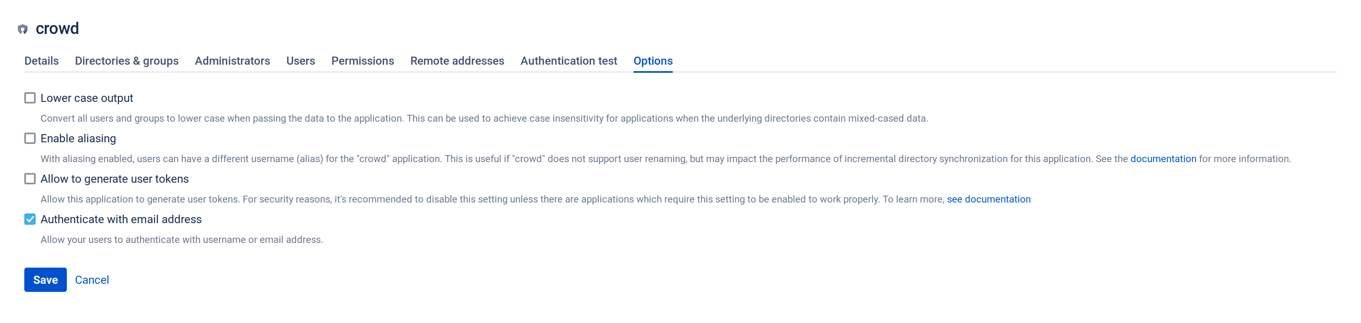Check Allow to generate user tokens box
This screenshot has width=1361, height=323.
coord(30,179)
